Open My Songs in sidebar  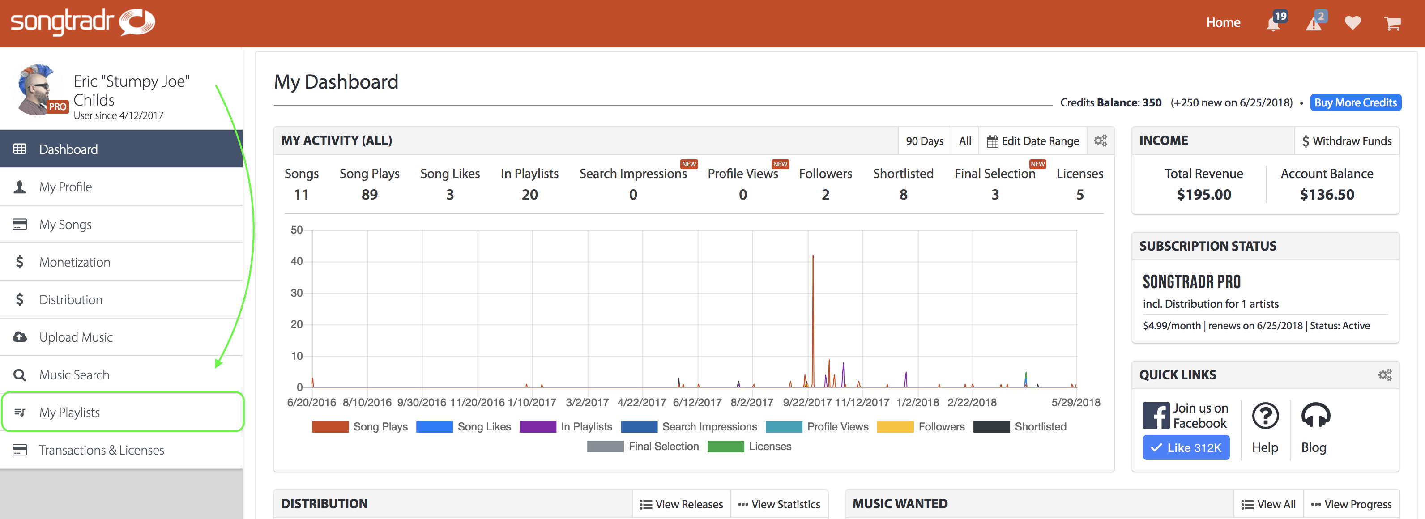pos(121,224)
